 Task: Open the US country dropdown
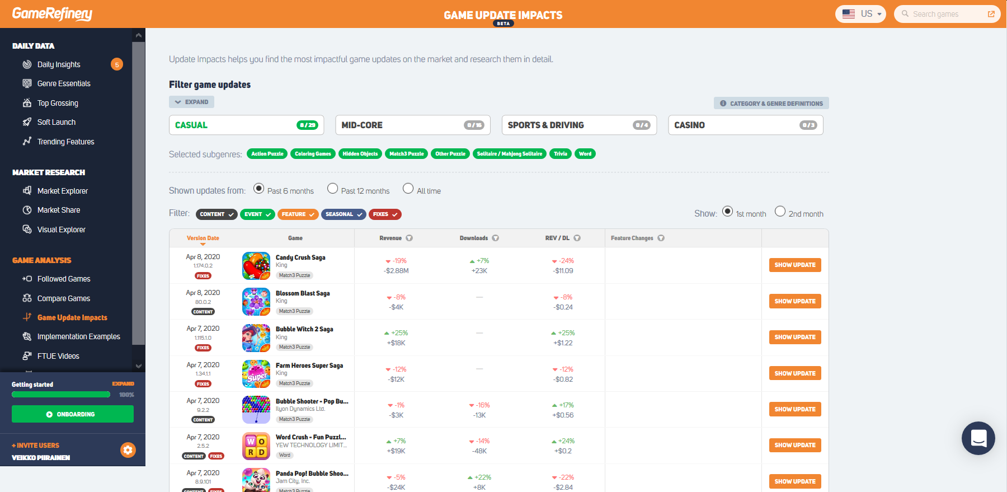860,14
